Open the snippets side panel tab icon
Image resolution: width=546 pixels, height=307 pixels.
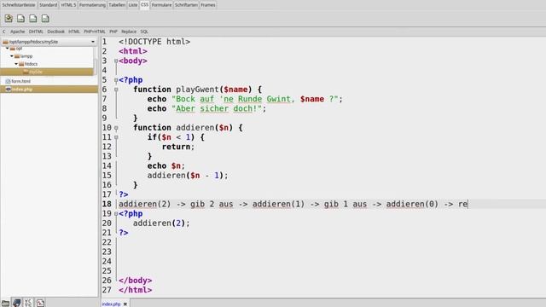click(x=40, y=303)
